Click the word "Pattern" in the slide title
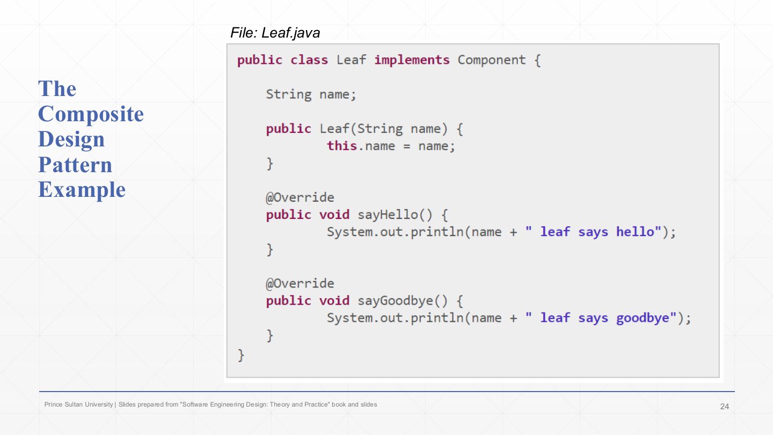 [75, 165]
